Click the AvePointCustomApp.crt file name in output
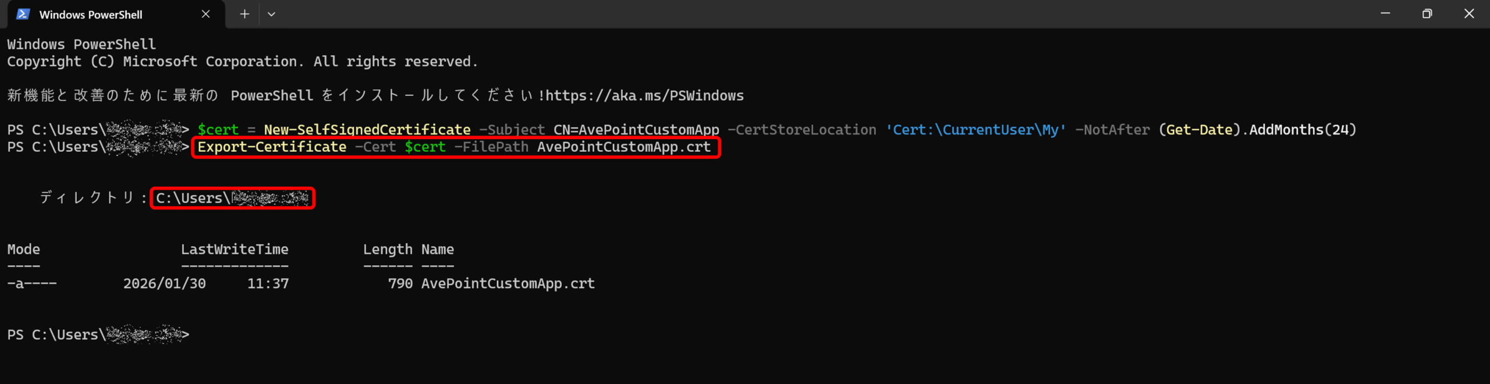This screenshot has height=384, width=1490. (x=508, y=283)
